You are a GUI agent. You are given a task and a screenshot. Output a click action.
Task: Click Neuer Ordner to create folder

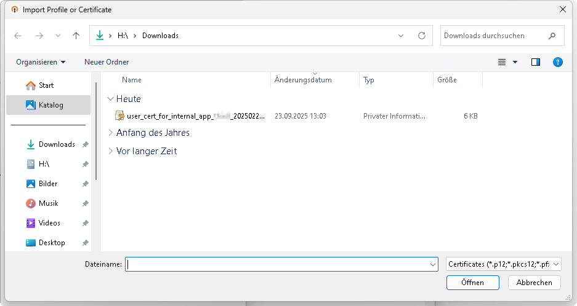tap(107, 62)
